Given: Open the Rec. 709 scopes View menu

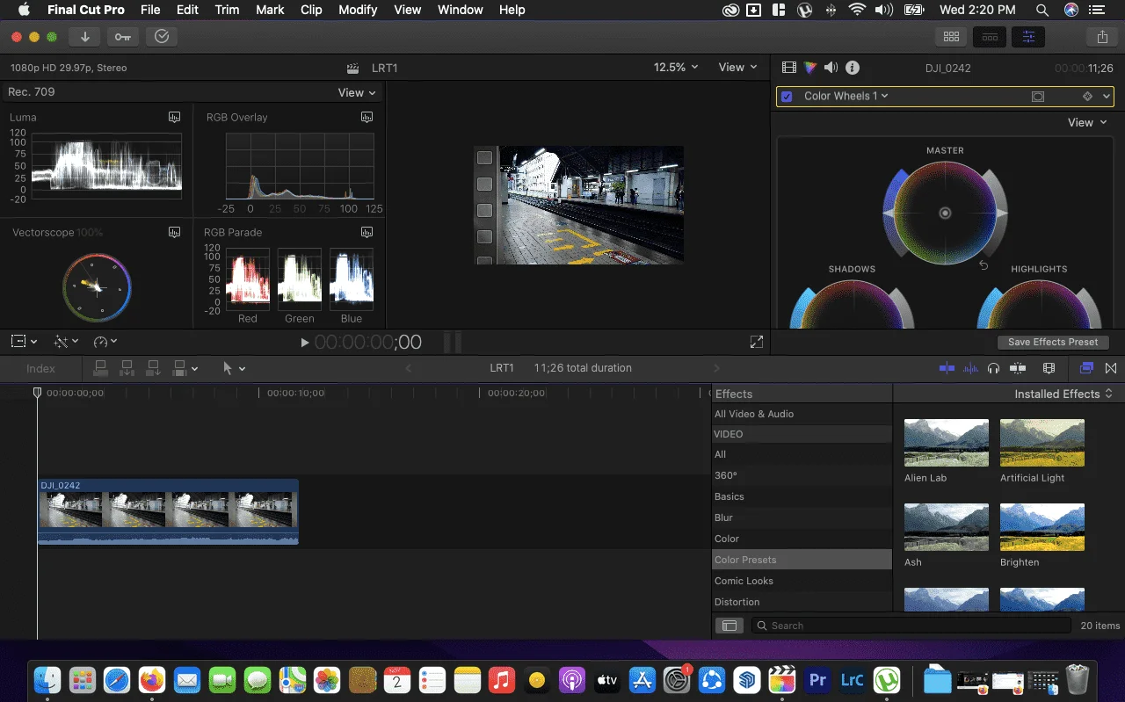Looking at the screenshot, I should pos(357,92).
